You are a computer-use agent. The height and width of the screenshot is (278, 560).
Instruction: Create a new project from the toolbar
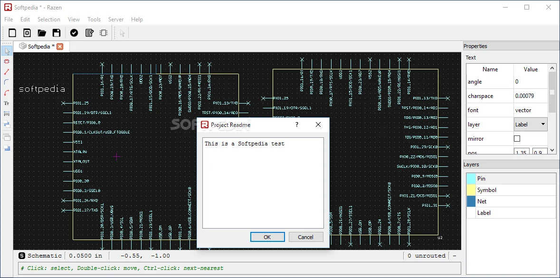click(12, 33)
